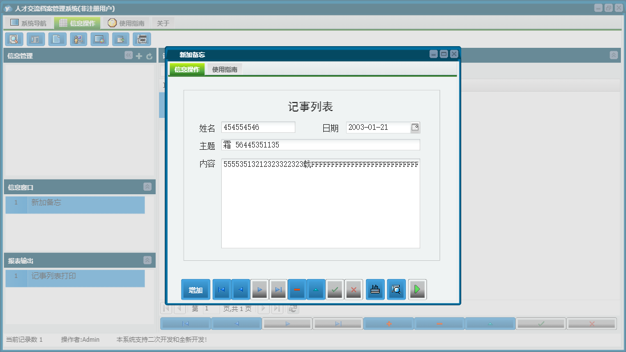Collapse the 信息管理 side panel
626x352 pixels.
pos(128,55)
